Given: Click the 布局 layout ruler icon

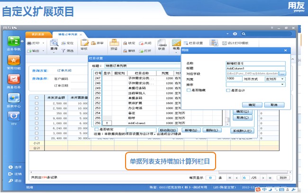Looking at the screenshot, I should pyautogui.click(x=176, y=43).
